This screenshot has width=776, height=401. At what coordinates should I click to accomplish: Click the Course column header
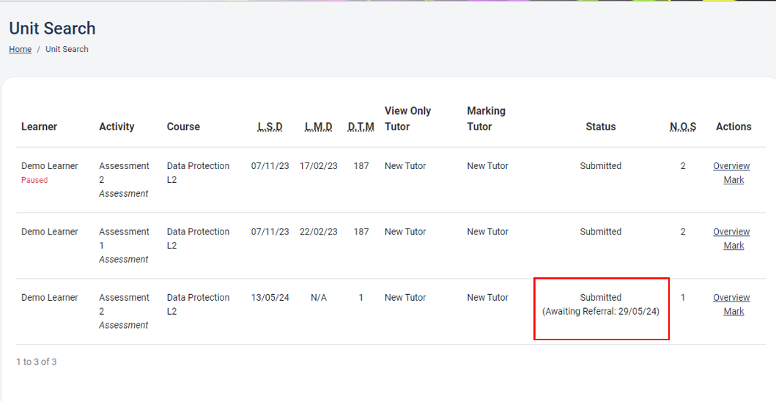(x=183, y=127)
